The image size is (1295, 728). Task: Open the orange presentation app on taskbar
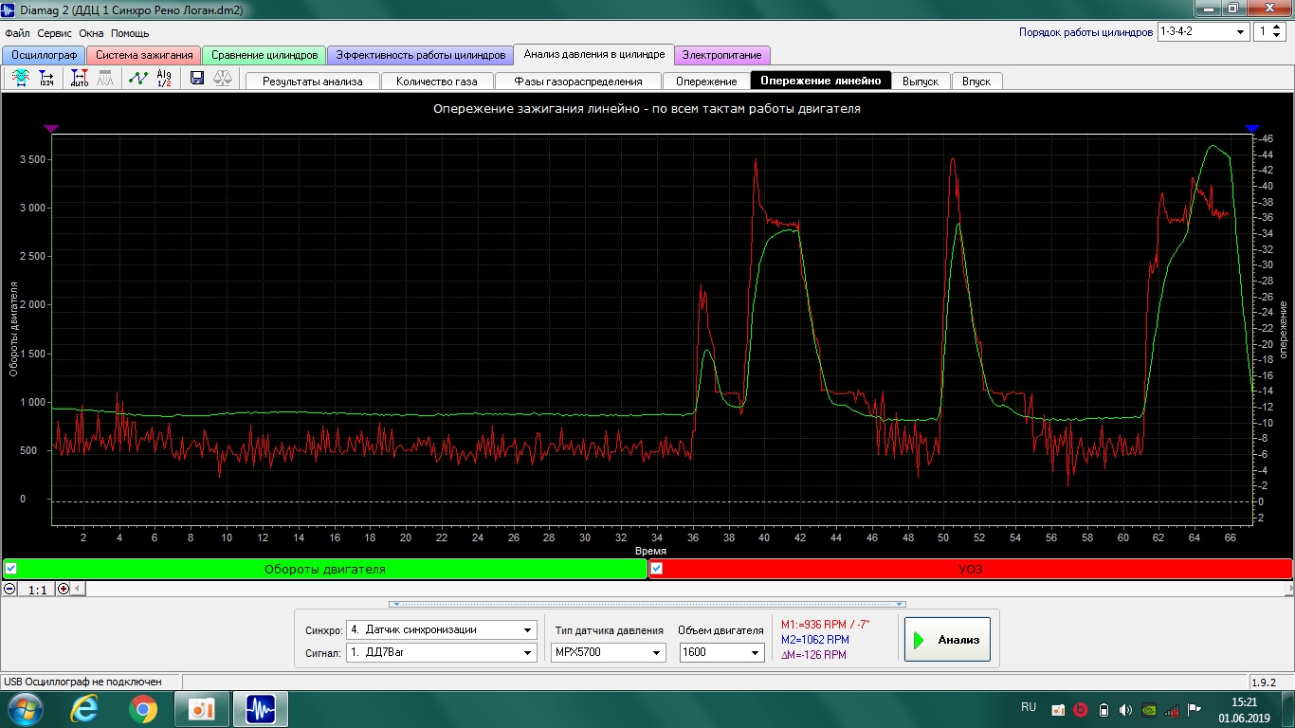coord(202,709)
